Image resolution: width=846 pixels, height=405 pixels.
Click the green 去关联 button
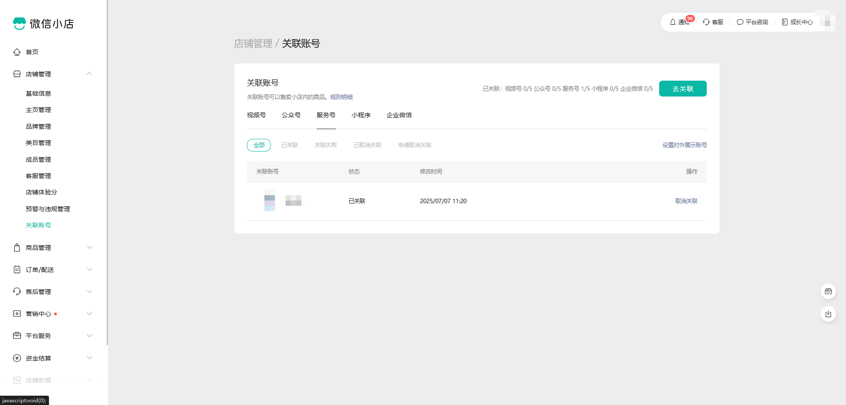point(683,89)
